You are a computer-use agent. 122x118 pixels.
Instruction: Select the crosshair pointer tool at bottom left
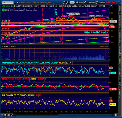[2, 115]
